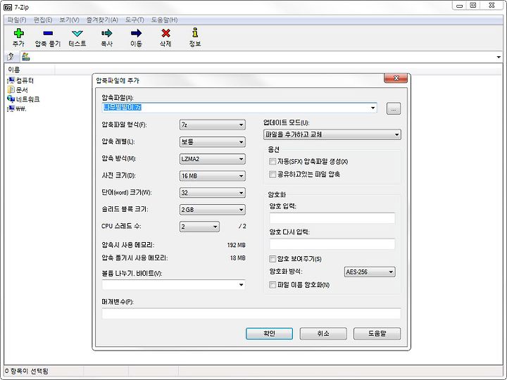
Task: Click the 7-Zip application icon in the title bar
Action: (8, 7)
